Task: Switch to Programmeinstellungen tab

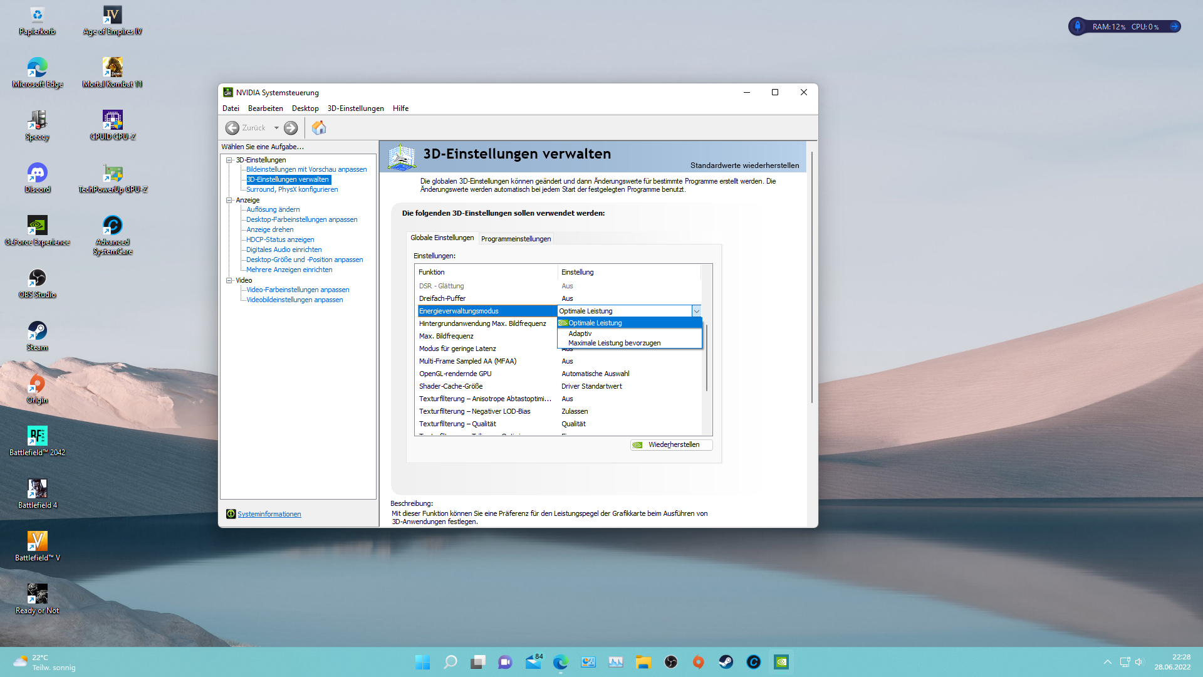Action: [x=516, y=239]
